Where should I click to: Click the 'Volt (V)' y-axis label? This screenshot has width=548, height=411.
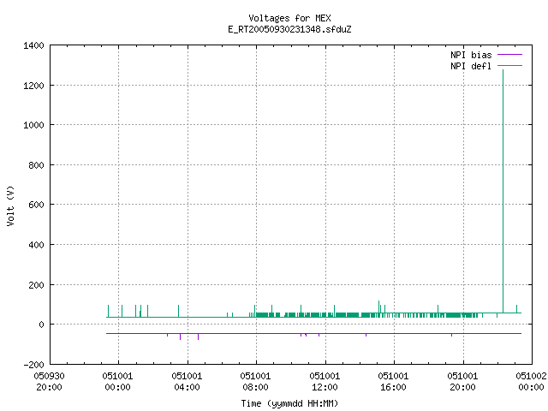coord(10,206)
